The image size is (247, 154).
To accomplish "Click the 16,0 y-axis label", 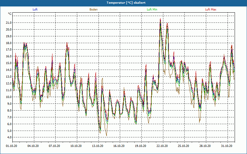I will (9, 56).
